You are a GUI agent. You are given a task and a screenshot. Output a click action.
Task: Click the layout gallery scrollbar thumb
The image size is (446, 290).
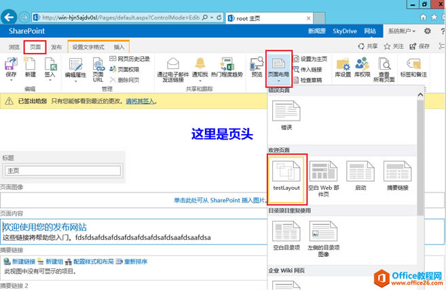[420, 158]
